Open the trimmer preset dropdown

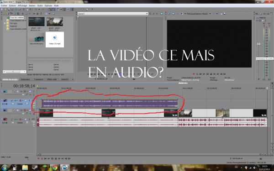tap(113, 14)
